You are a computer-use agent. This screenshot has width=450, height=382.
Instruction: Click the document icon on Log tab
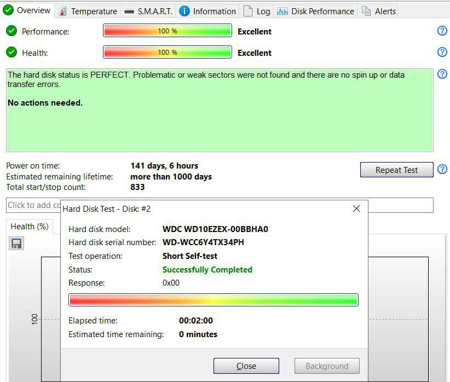(x=248, y=11)
